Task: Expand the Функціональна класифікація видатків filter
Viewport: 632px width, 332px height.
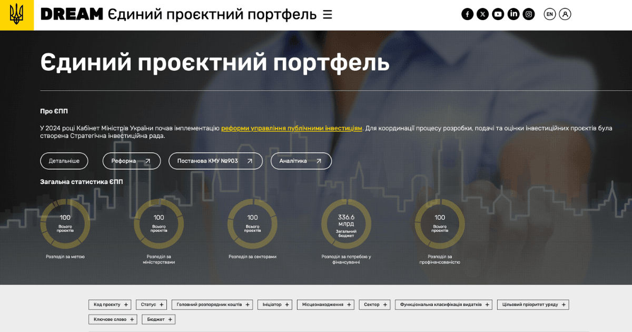Action: 443,305
